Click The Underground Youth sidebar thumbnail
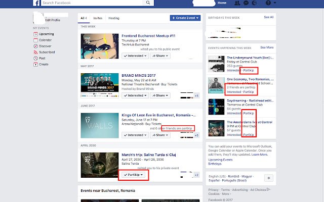Screen dimensions: 324x202 pyautogui.click(x=216, y=64)
